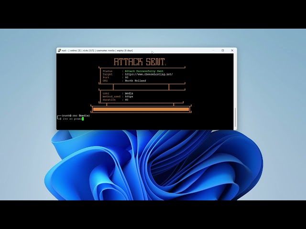
Task: Click the duration value '60'
Action: 126,100
